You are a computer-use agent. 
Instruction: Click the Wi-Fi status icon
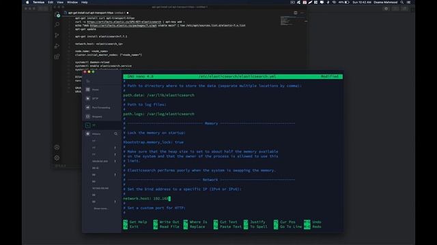click(334, 2)
